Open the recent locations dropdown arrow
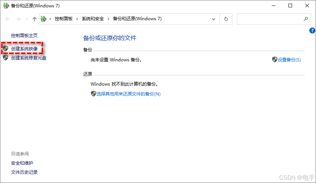 point(27,19)
